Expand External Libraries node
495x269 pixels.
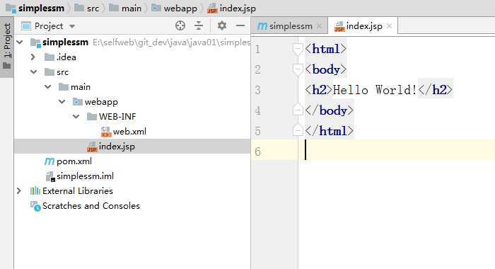click(19, 191)
